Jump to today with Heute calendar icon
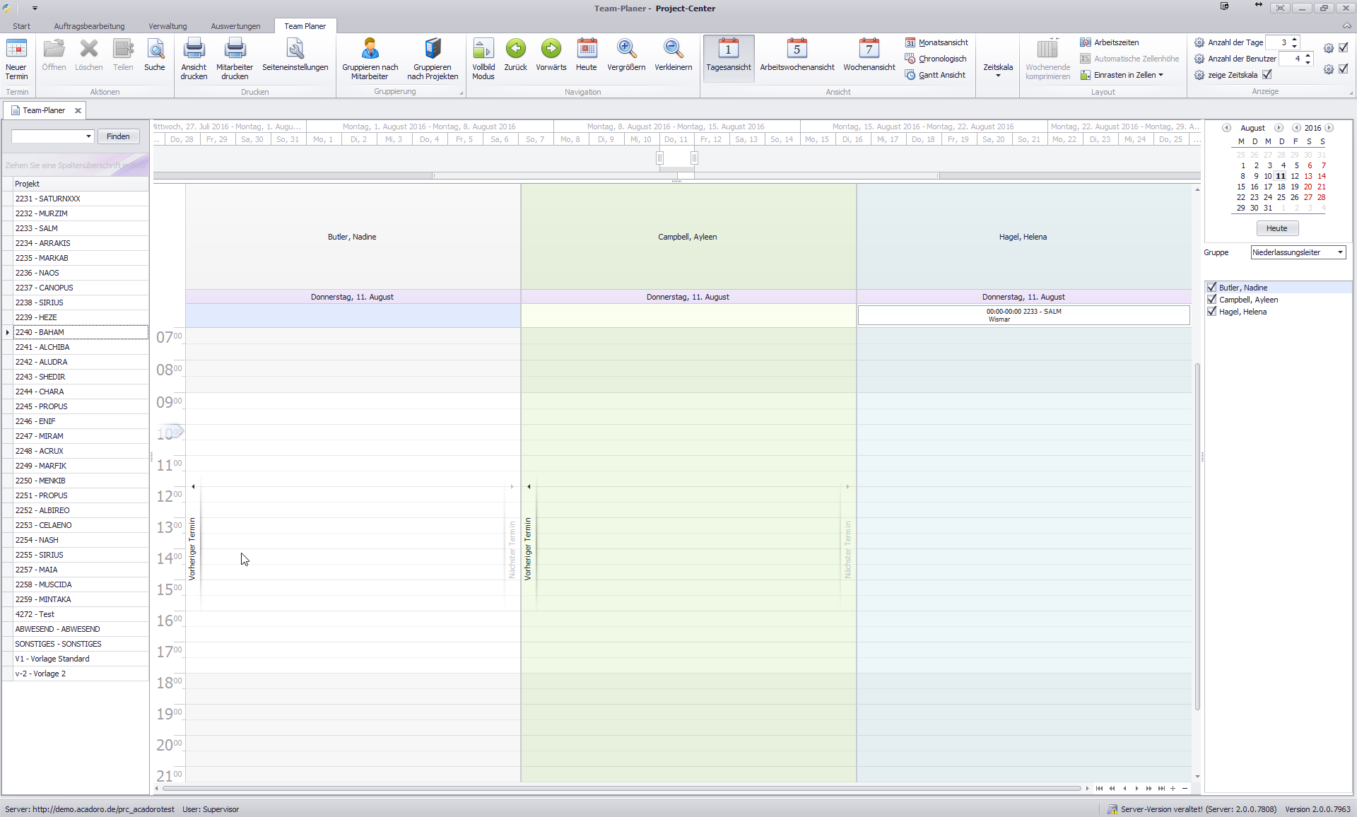Image resolution: width=1357 pixels, height=817 pixels. tap(586, 49)
